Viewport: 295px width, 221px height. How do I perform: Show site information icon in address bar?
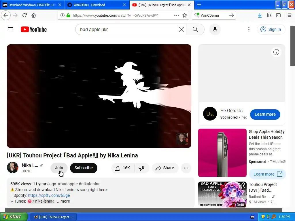[63, 15]
